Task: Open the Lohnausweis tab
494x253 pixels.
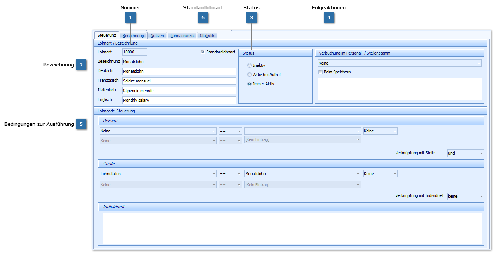Action: click(x=182, y=36)
